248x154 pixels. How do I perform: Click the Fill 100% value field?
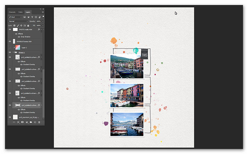[x=39, y=26]
